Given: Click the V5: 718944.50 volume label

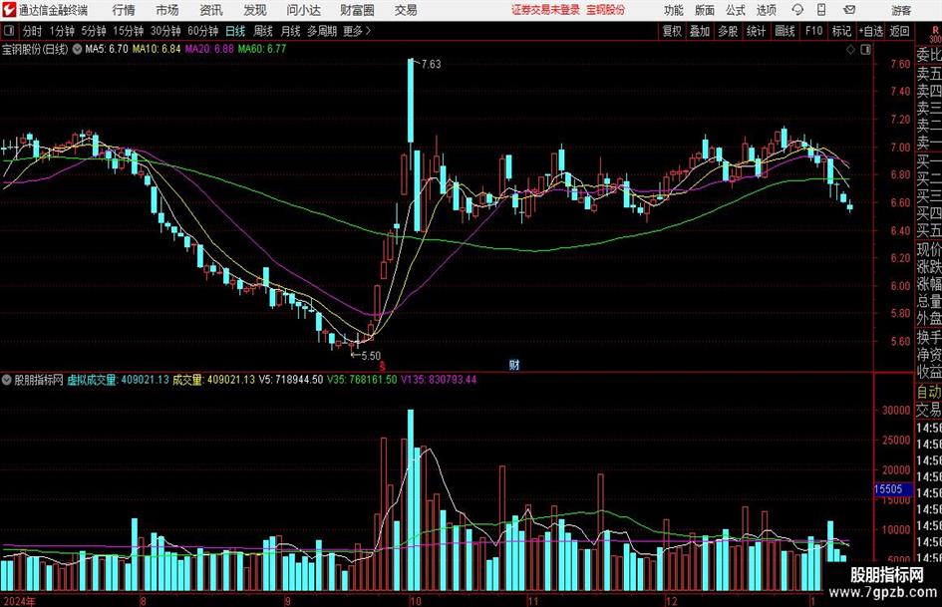Looking at the screenshot, I should point(291,380).
